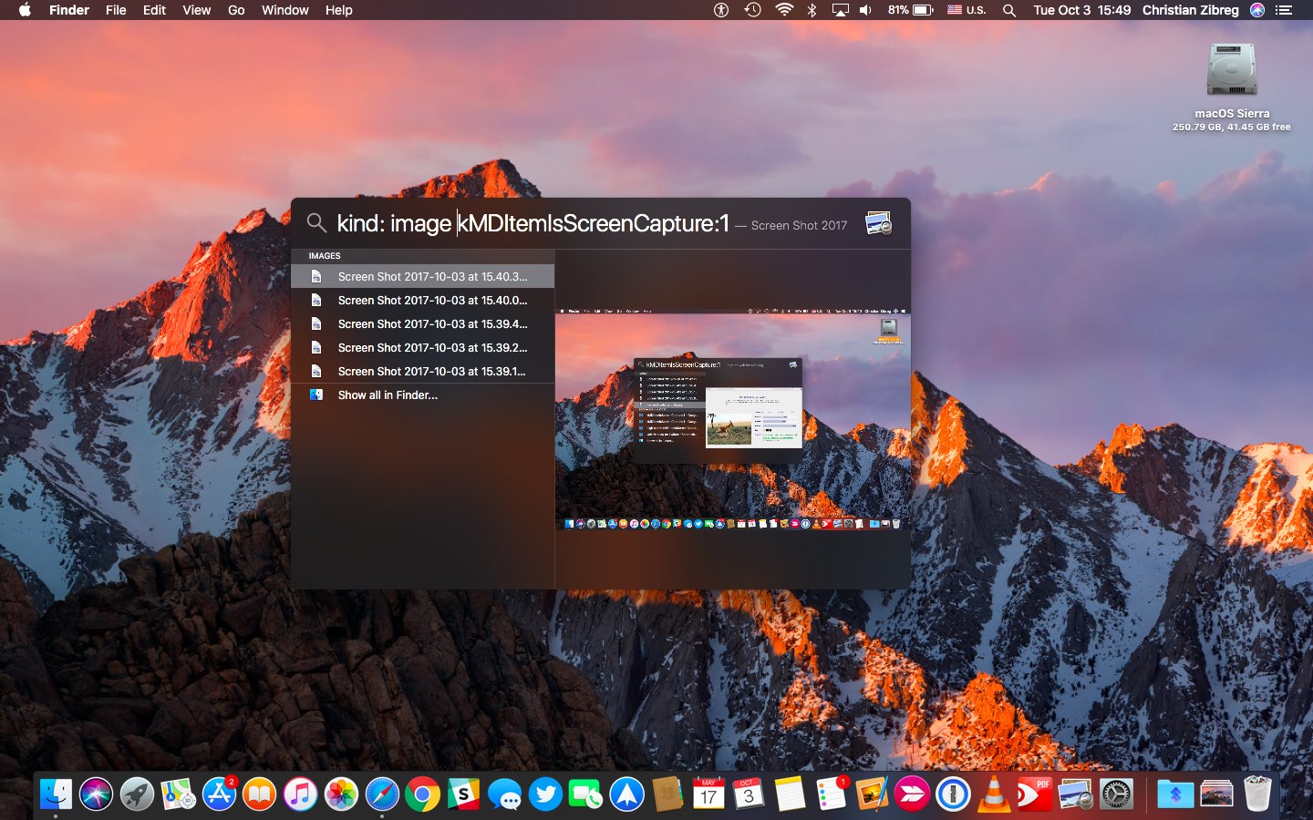
Task: Open AirPlay display menu
Action: (x=840, y=10)
